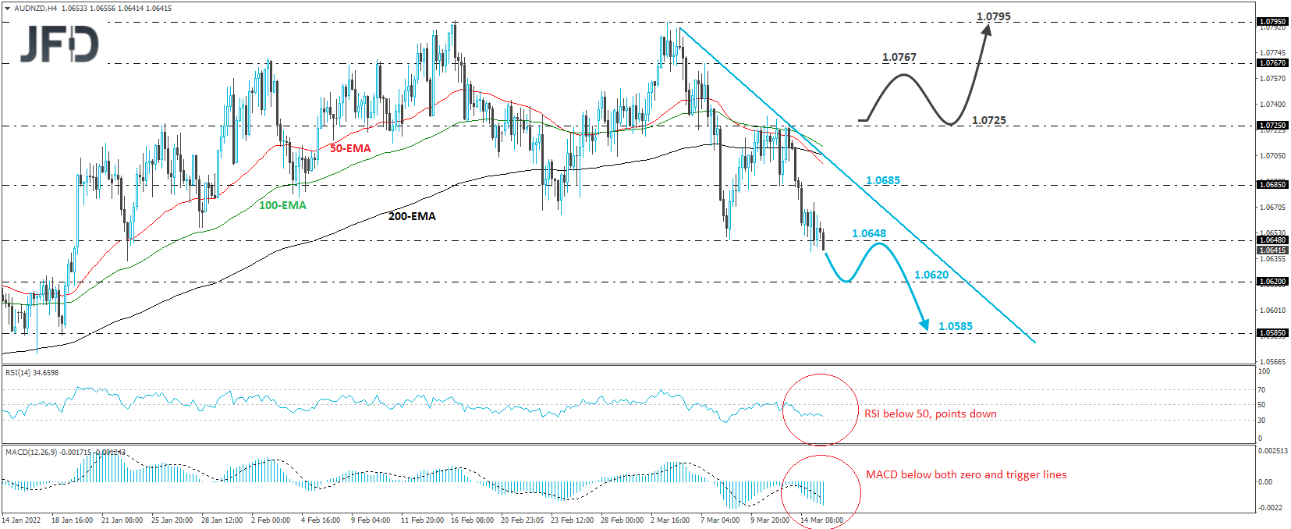
Task: Click the 1.07250 price tag on axis
Action: 1272,126
